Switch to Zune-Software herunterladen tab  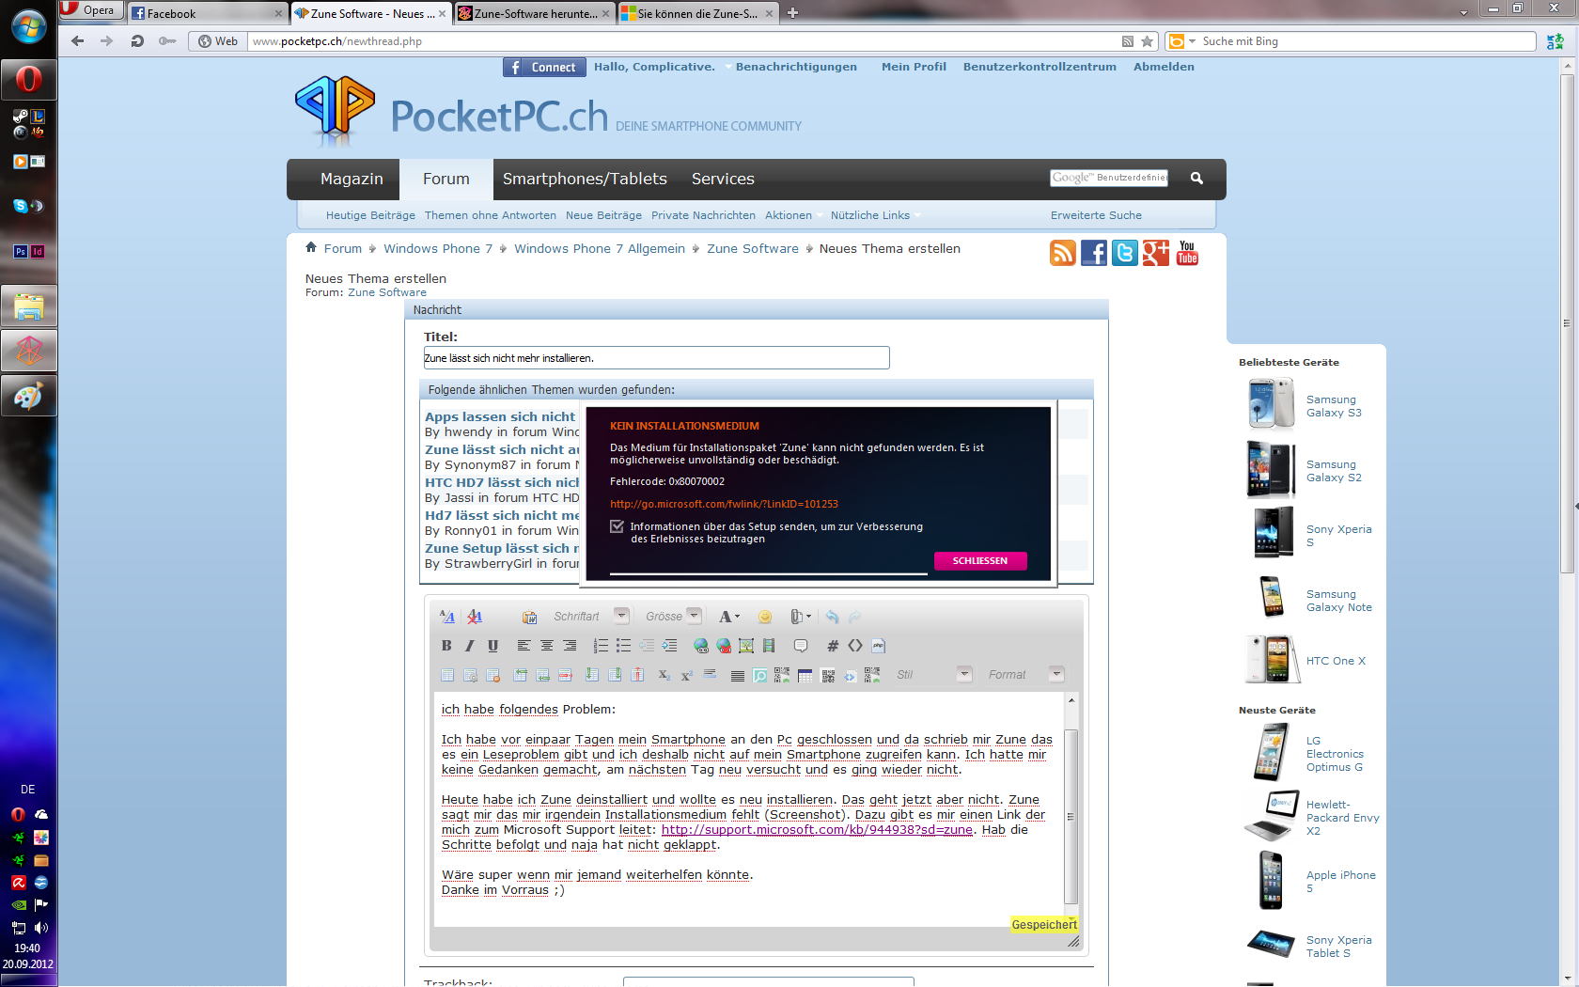point(534,13)
